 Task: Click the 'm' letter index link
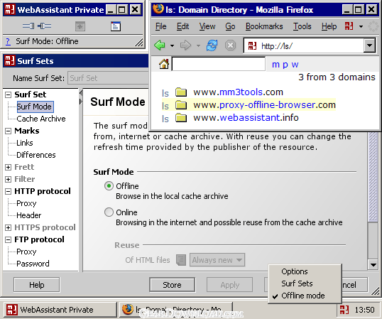[x=275, y=65]
